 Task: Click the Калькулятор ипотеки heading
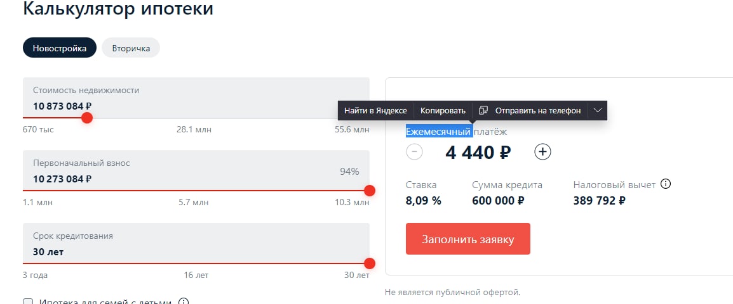tap(118, 8)
